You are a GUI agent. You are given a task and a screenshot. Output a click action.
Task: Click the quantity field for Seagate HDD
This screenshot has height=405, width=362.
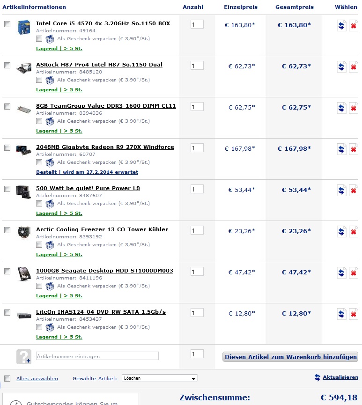[x=197, y=272]
